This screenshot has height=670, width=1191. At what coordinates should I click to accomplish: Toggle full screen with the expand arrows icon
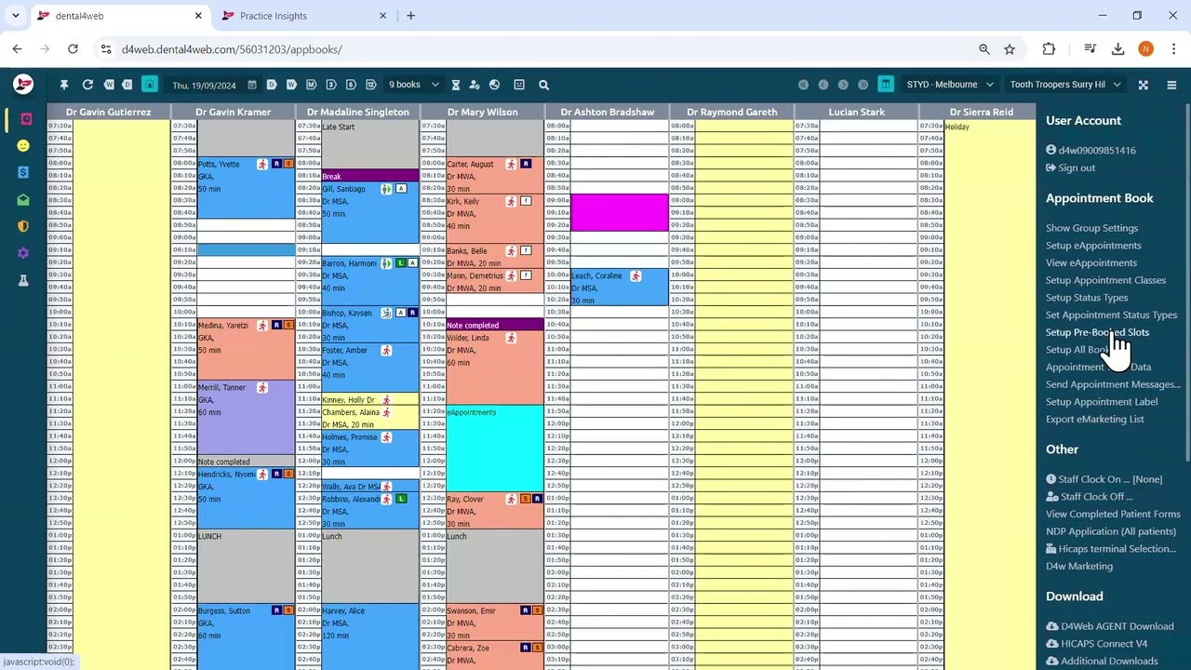(1144, 85)
